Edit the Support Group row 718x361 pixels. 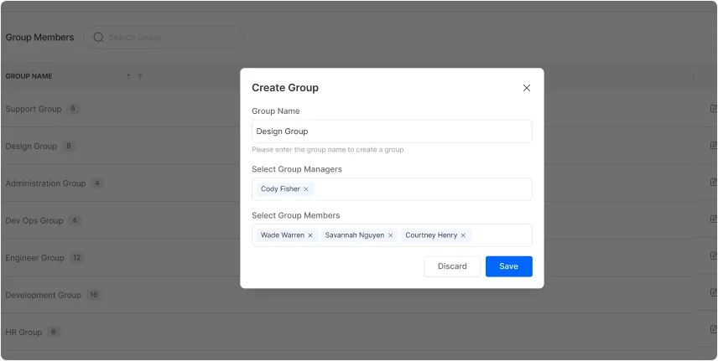[713, 109]
